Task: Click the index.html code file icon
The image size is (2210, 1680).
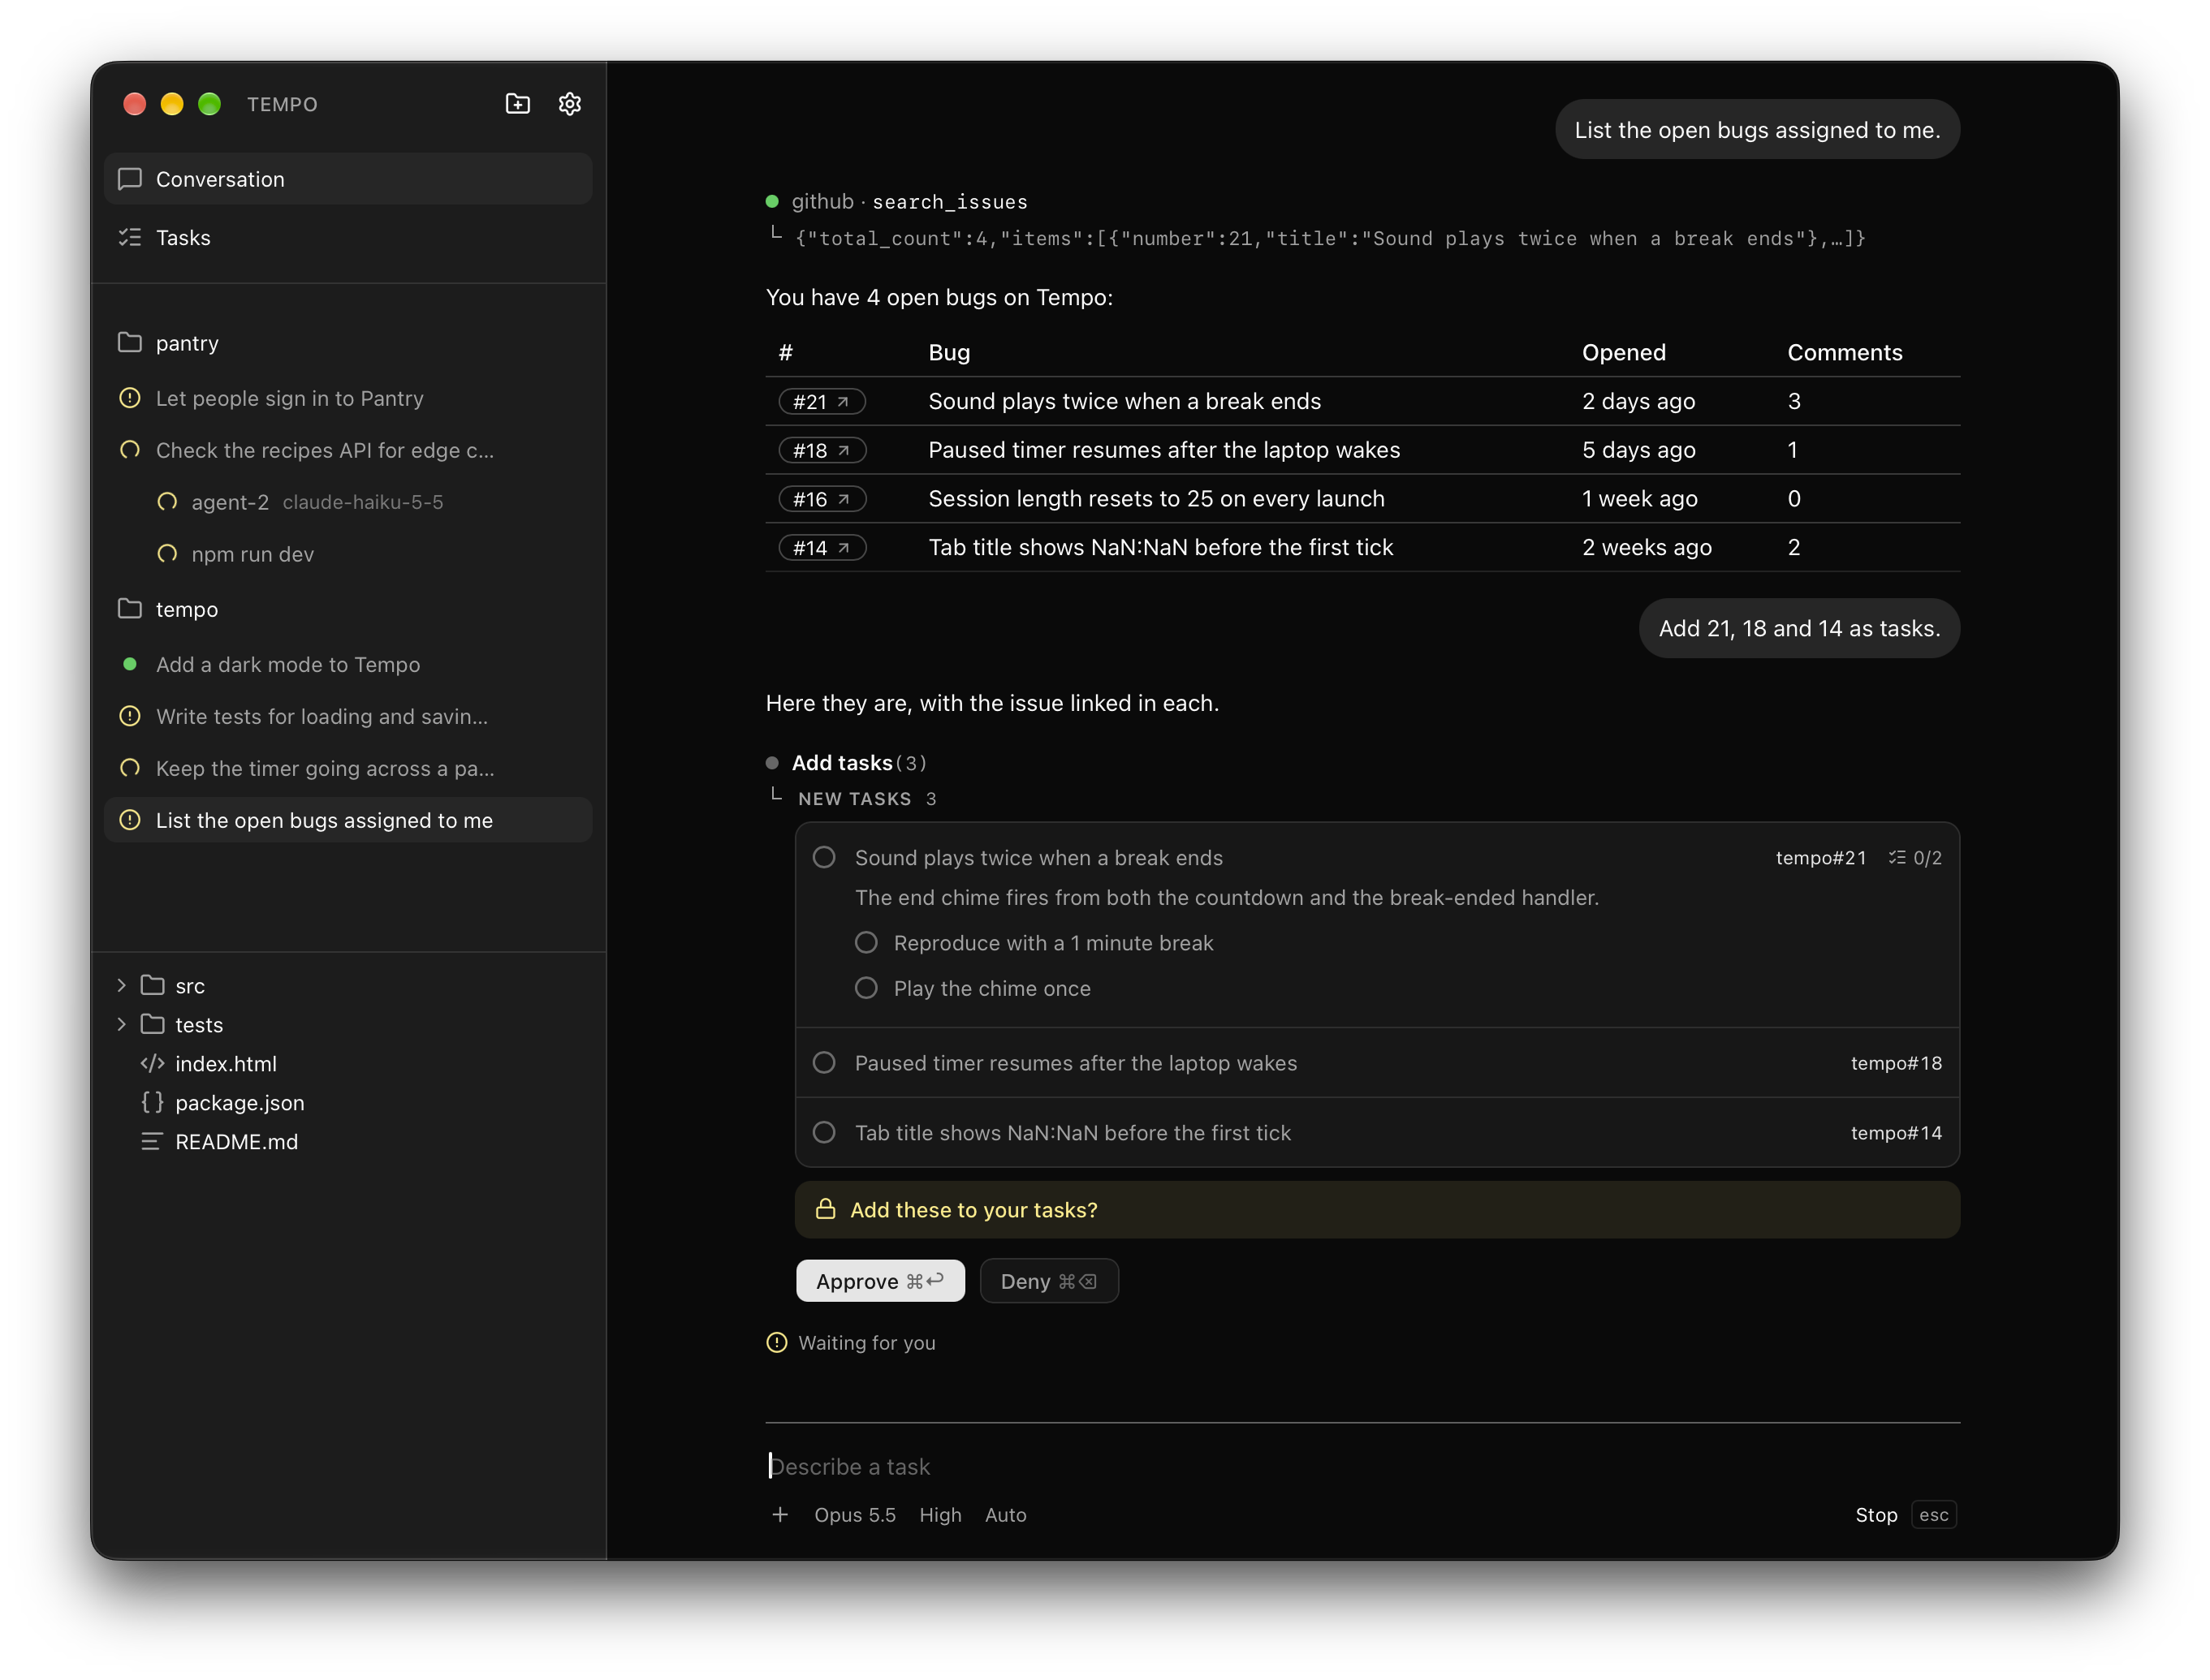Action: point(152,1063)
